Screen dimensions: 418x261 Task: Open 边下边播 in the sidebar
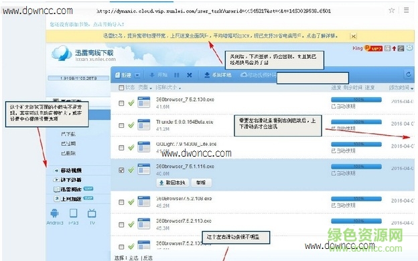[x=68, y=180]
